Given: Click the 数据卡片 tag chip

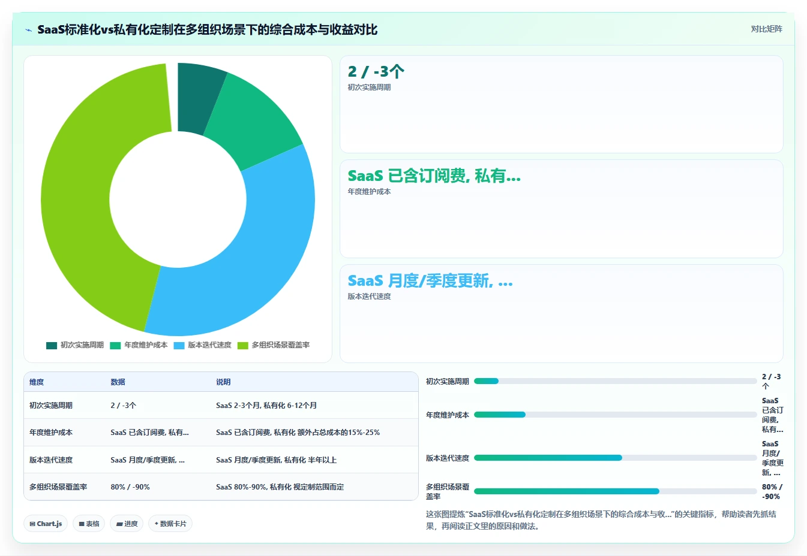Looking at the screenshot, I should pyautogui.click(x=170, y=524).
